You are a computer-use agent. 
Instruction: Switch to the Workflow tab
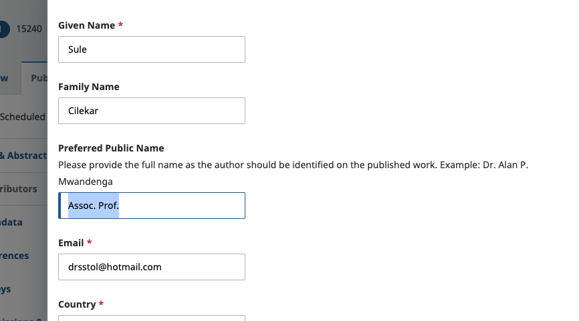click(x=5, y=78)
